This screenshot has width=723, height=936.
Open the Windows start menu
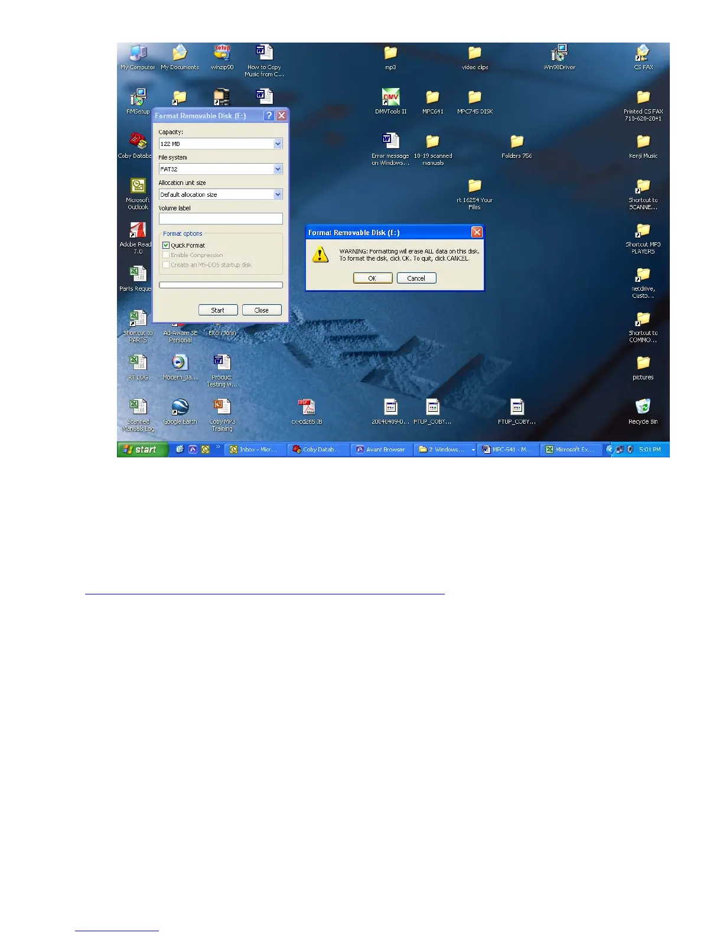pos(142,450)
